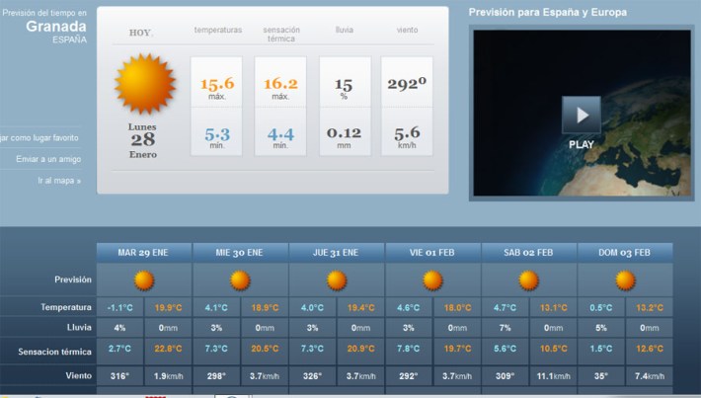Select the MAR 29 ENE day header
This screenshot has width=701, height=398.
coord(144,253)
